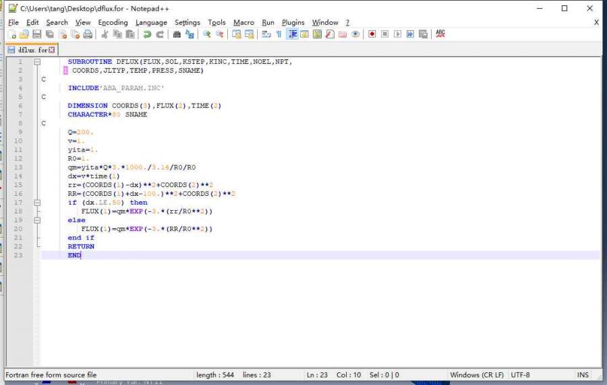The width and height of the screenshot is (607, 385).
Task: Click the New file toolbar icon
Action: click(11, 34)
